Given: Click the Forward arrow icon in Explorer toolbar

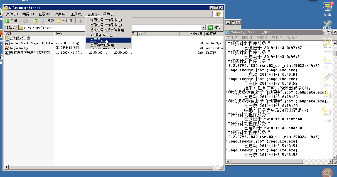Looking at the screenshot, I should (26, 21).
